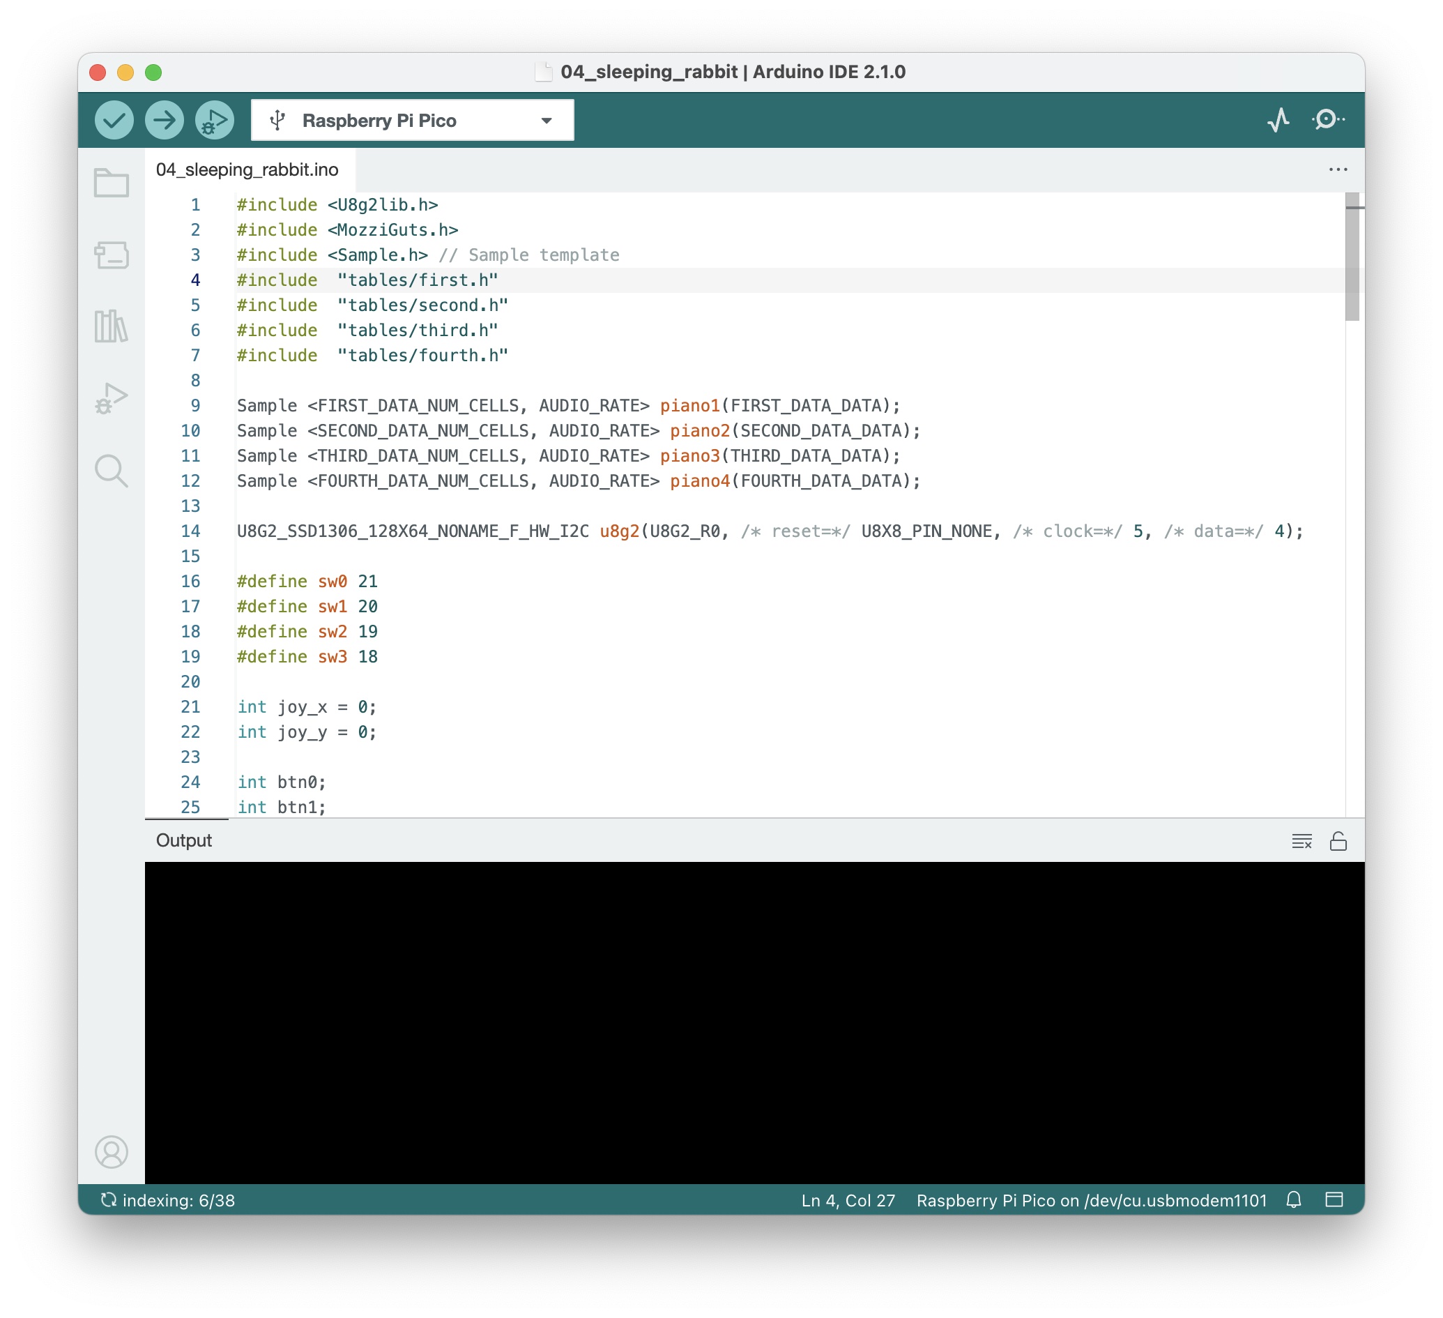Click the editor vertical scrollbar thumb

click(1352, 257)
